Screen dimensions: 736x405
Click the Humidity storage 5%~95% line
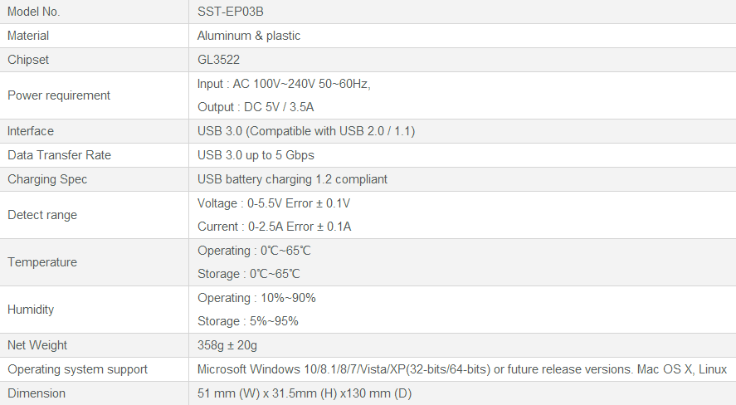click(248, 321)
